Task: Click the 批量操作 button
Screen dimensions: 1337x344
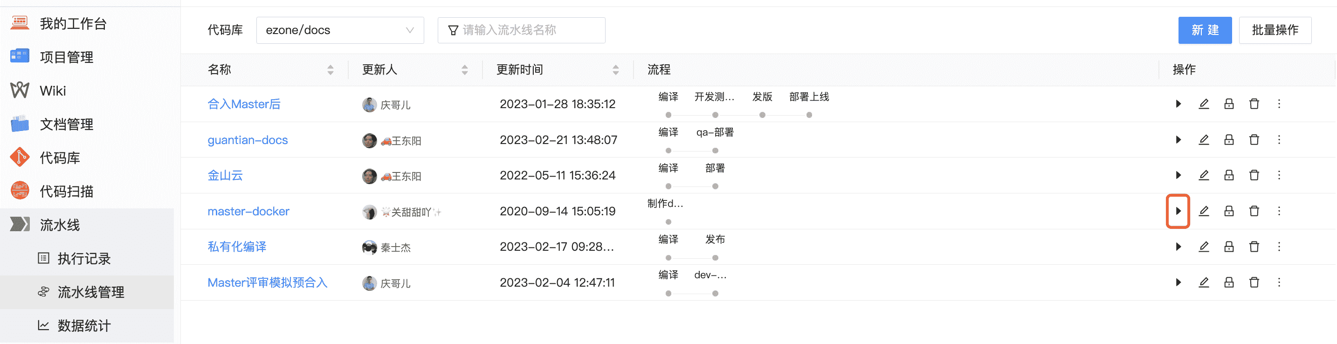Action: tap(1275, 30)
